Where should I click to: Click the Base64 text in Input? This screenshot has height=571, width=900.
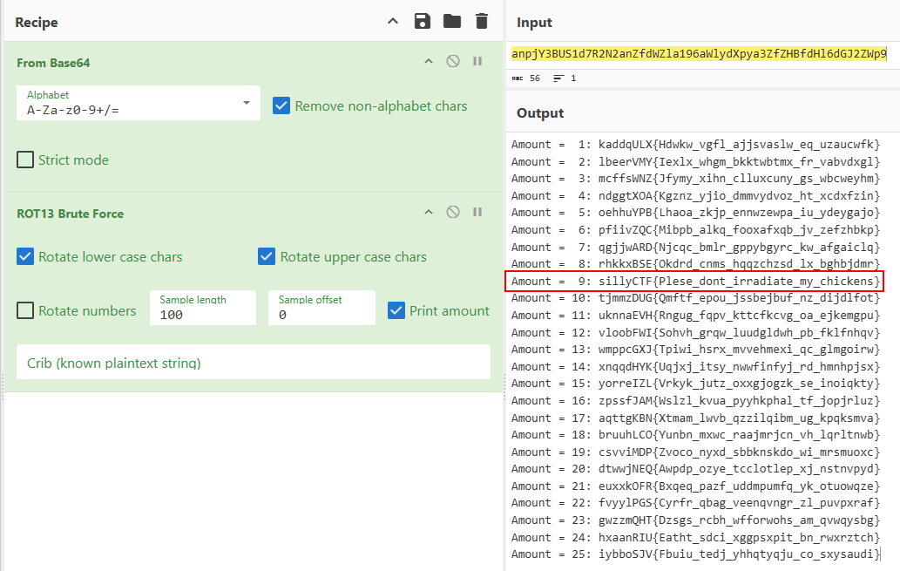(699, 54)
